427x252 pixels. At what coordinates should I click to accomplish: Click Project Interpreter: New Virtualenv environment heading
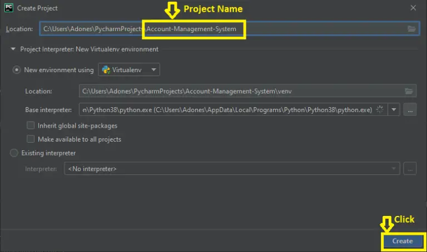[90, 49]
